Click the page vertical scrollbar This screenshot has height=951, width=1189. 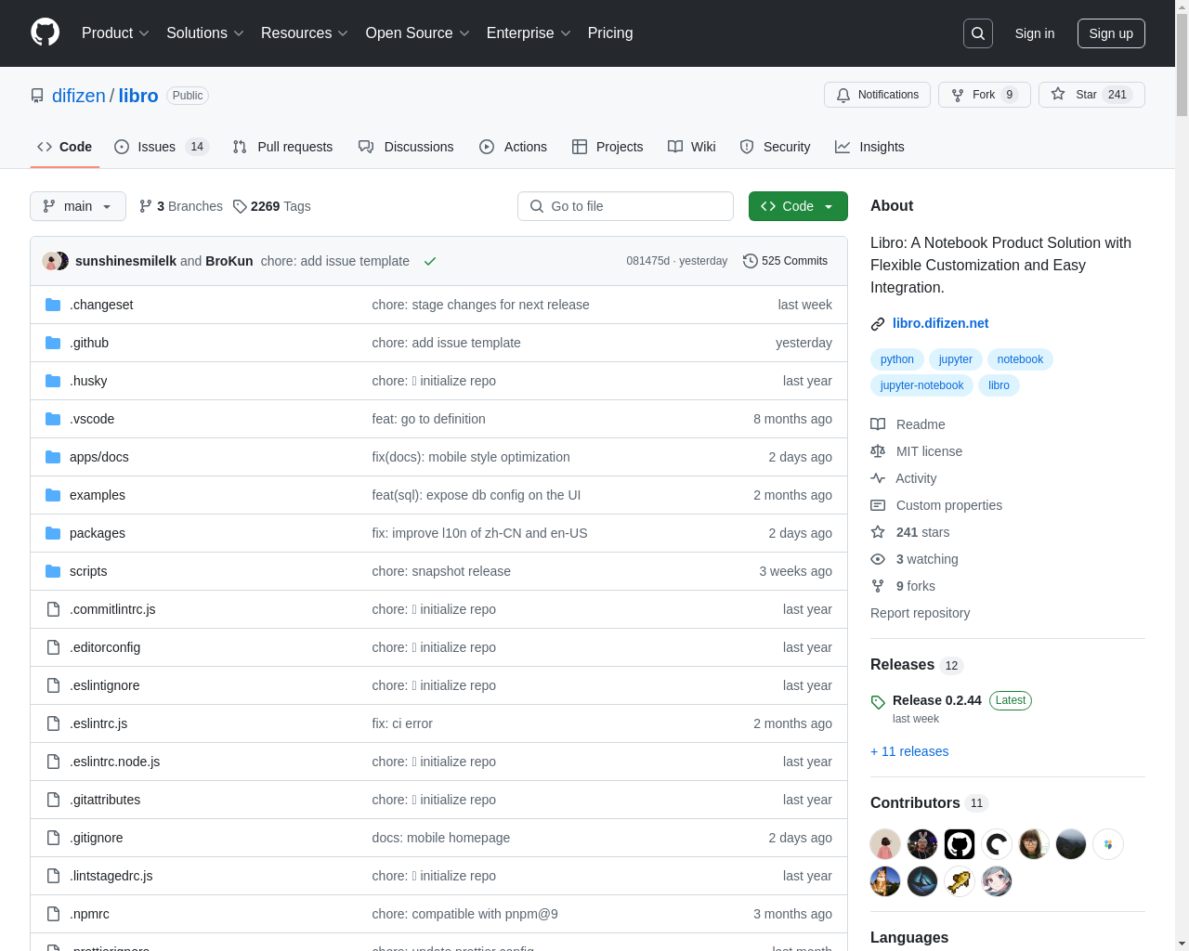(x=1182, y=475)
